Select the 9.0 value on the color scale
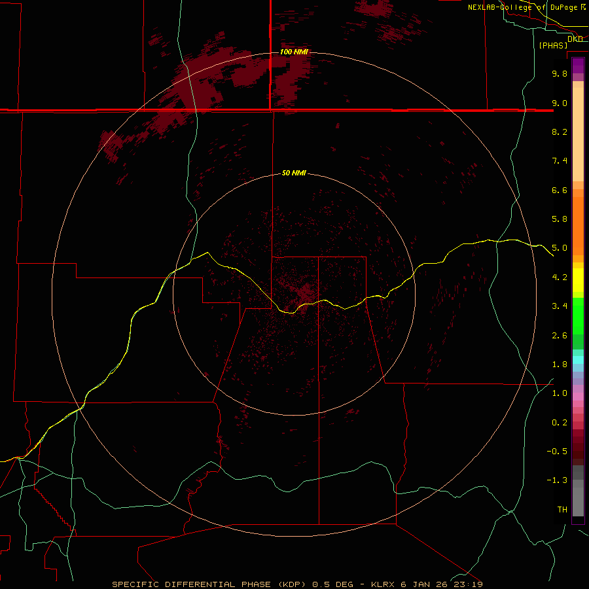Image resolution: width=589 pixels, height=589 pixels. [560, 103]
